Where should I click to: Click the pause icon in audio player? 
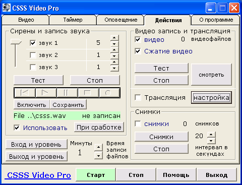click(x=67, y=93)
